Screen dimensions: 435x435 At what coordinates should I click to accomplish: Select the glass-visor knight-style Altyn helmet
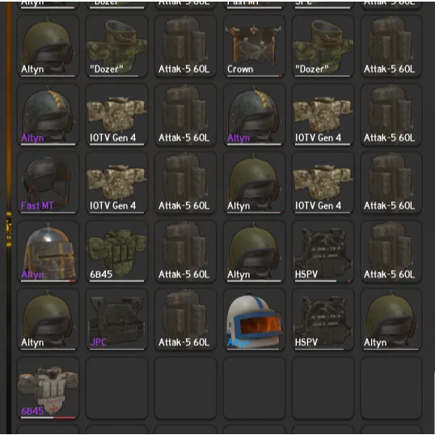[48, 251]
